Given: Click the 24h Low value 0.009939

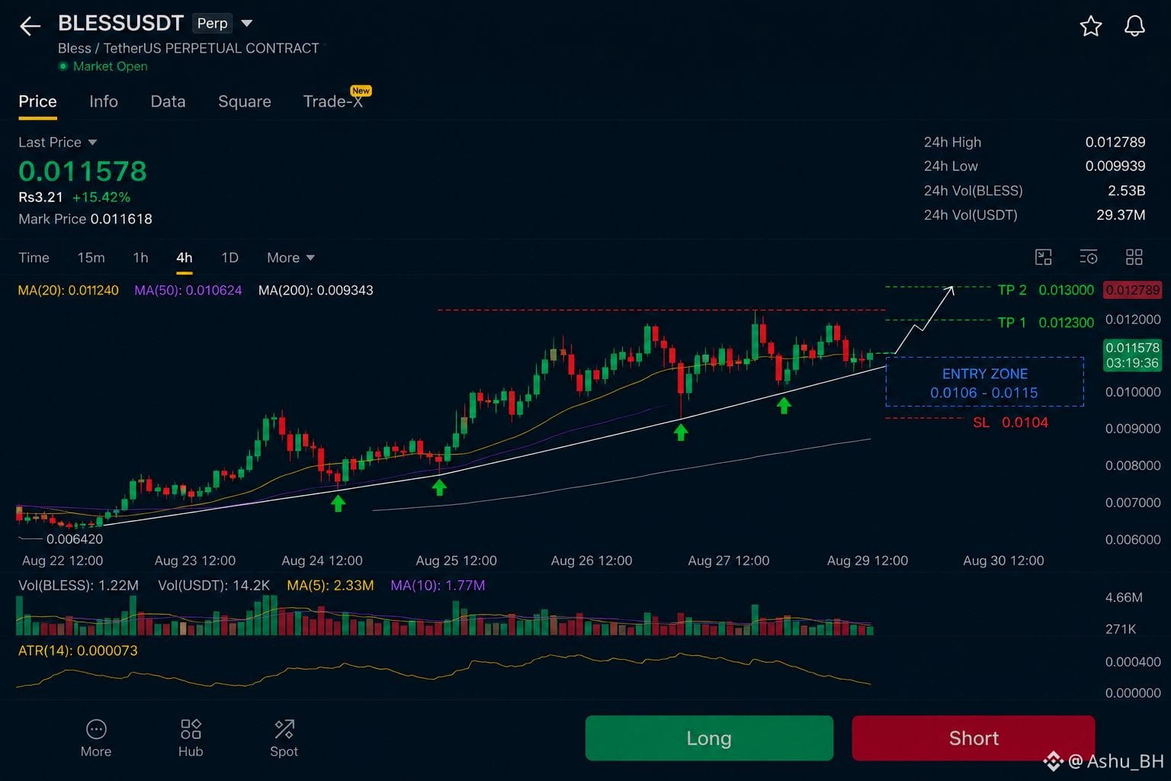Looking at the screenshot, I should (x=1115, y=166).
